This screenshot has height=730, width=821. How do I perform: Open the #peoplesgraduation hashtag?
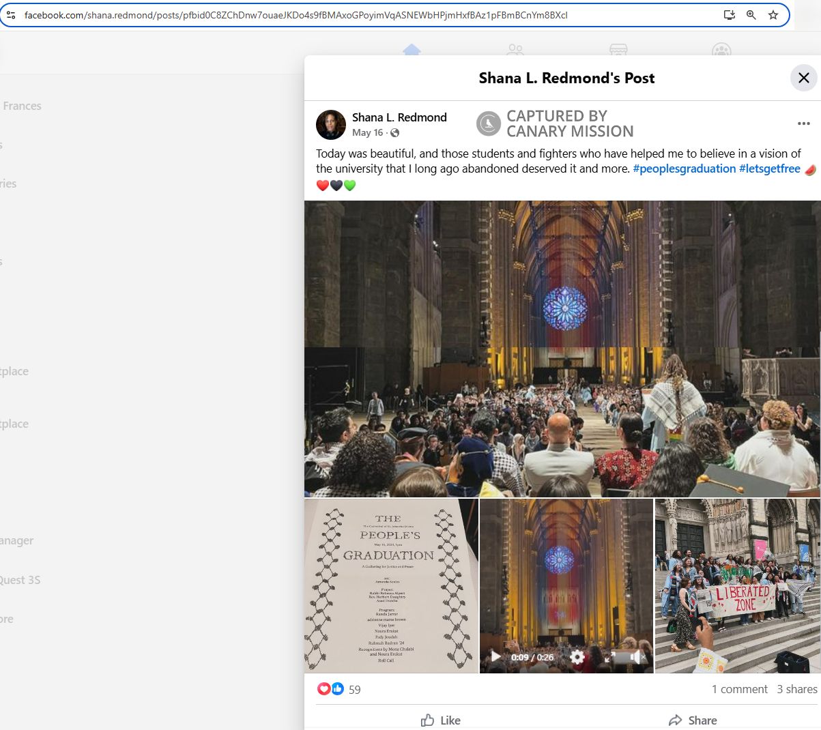click(684, 169)
